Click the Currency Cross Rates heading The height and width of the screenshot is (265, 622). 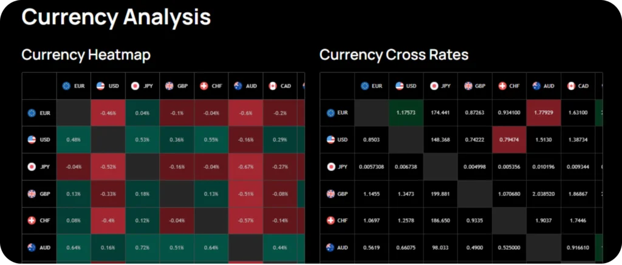coord(394,55)
